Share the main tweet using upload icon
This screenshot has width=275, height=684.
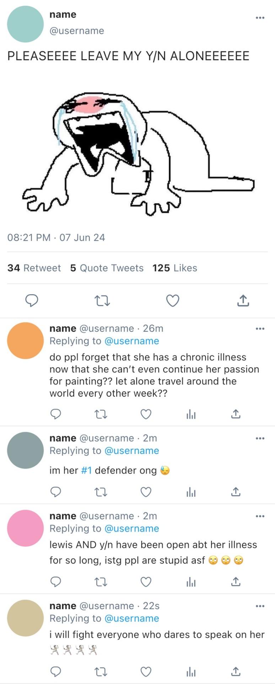243,301
